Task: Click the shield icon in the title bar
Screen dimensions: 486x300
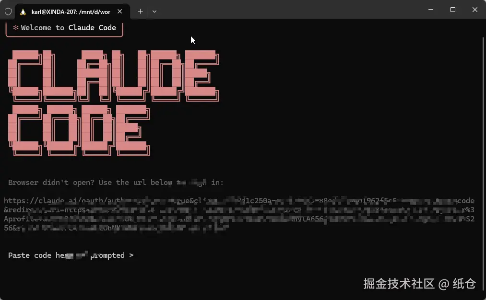Action: (x=8, y=12)
